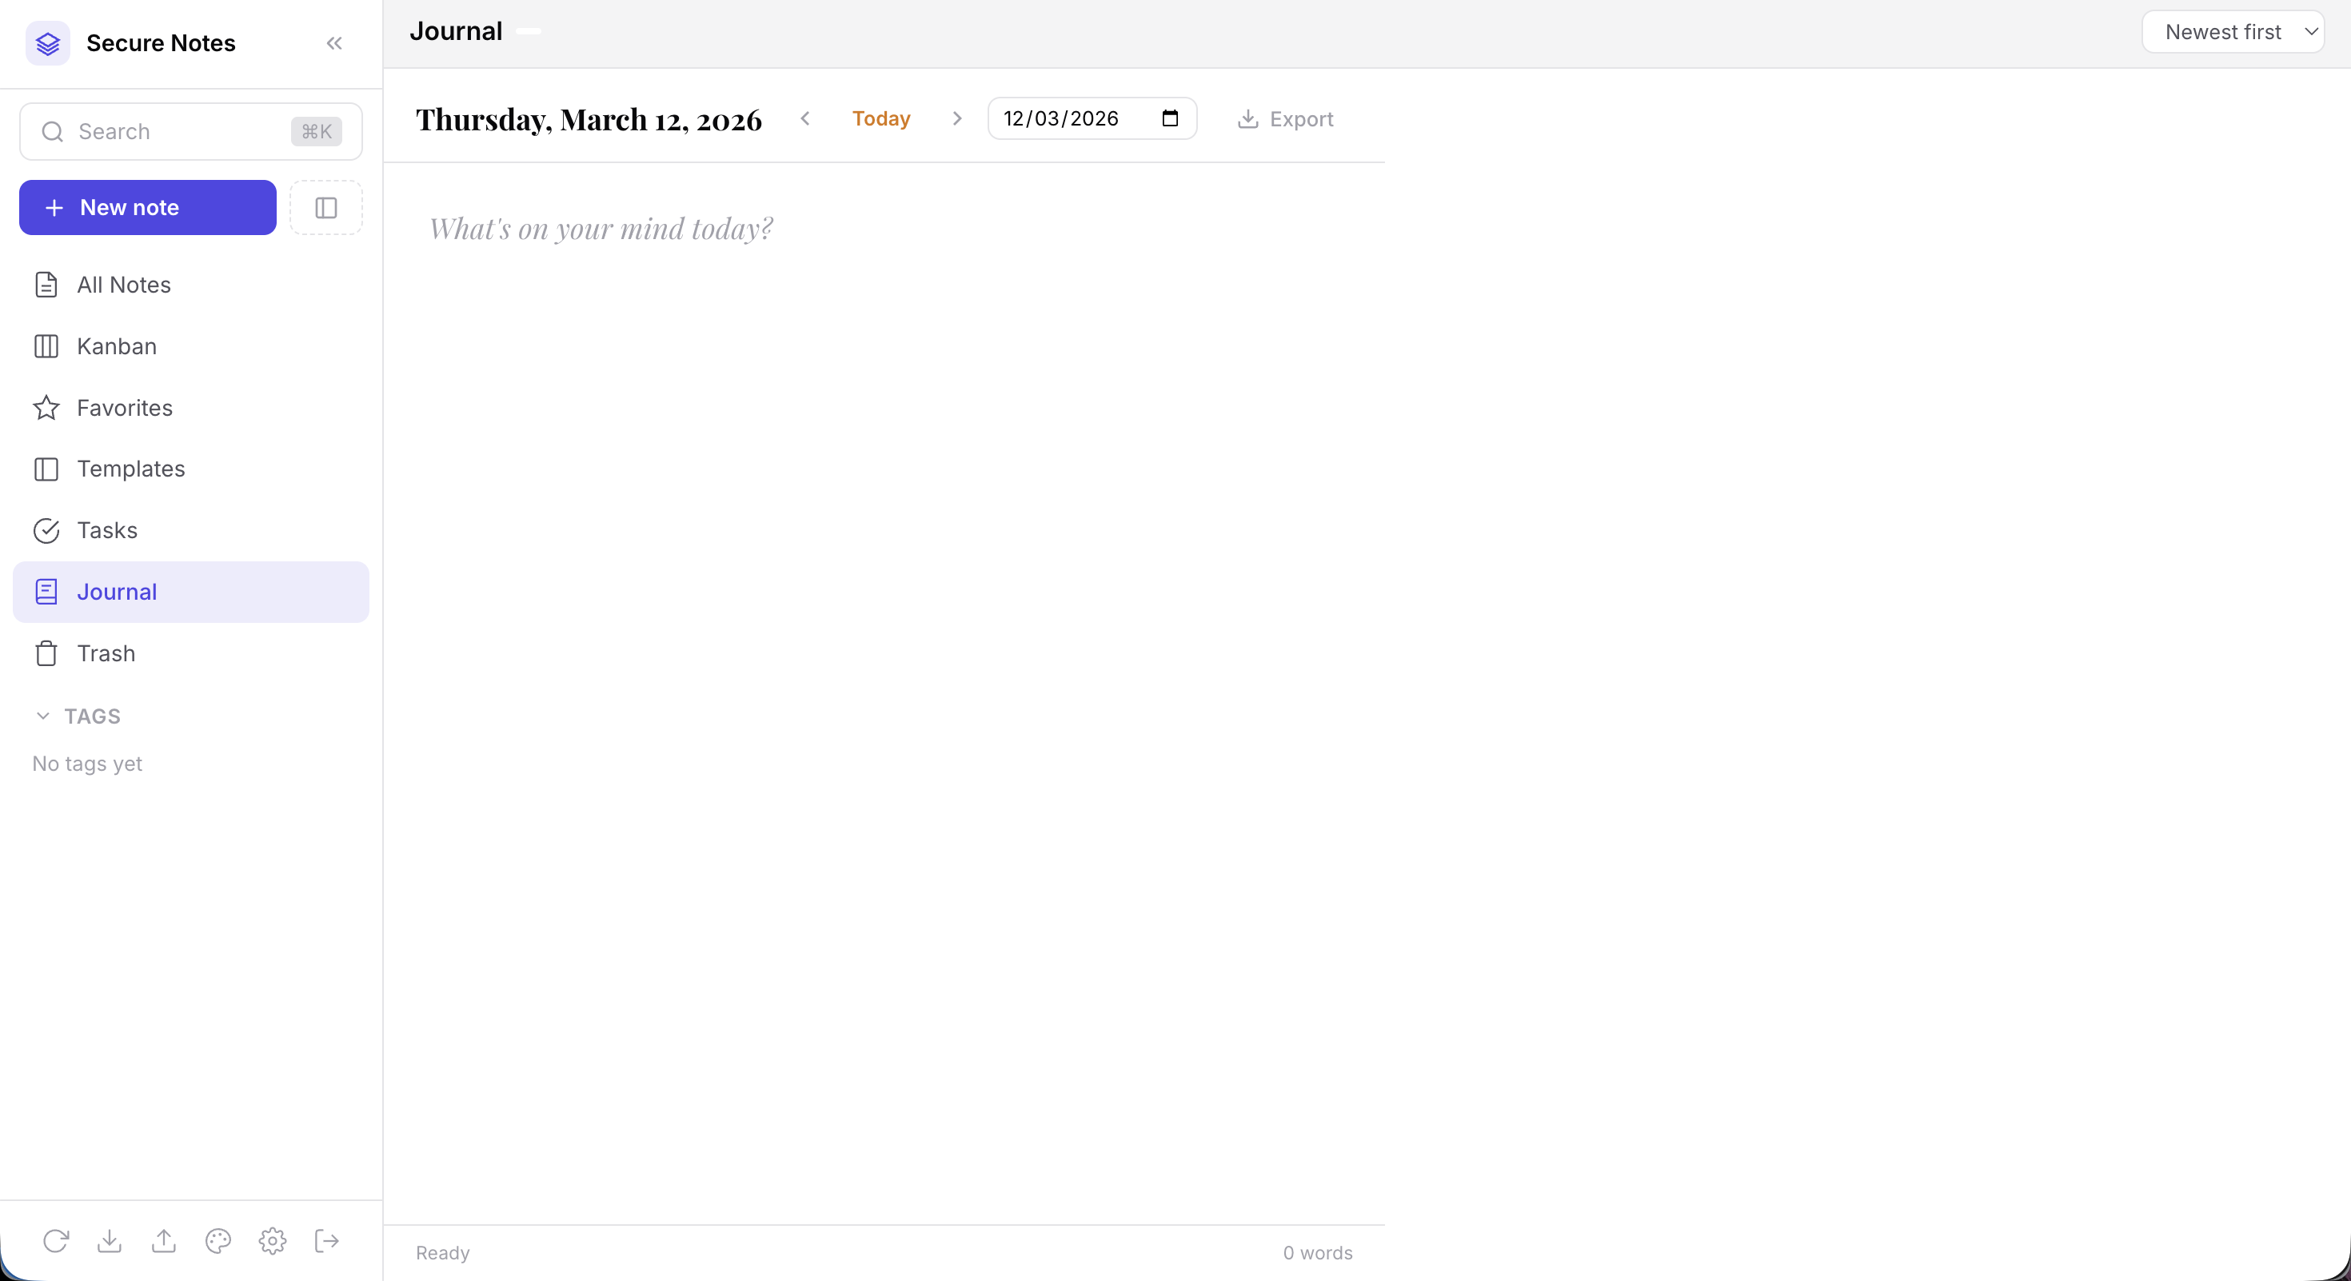Click the search magnifier icon
The height and width of the screenshot is (1281, 2351).
click(x=51, y=131)
